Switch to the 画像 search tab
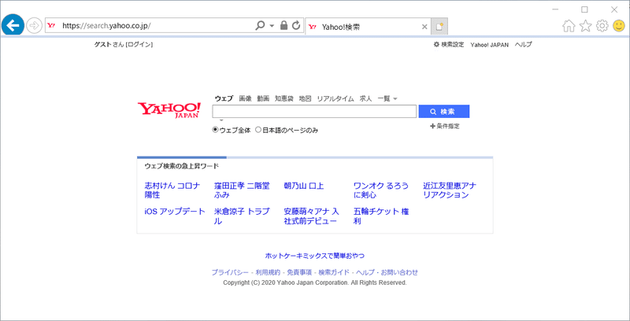The image size is (630, 321). [245, 98]
